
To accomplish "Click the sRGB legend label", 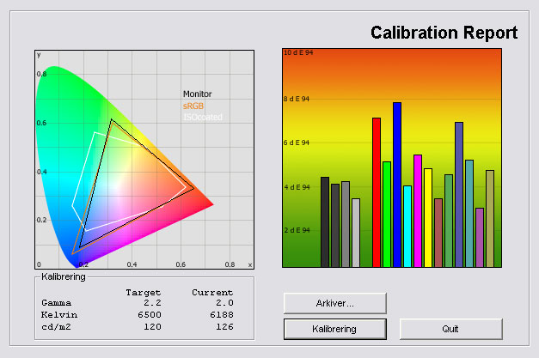I will [193, 106].
